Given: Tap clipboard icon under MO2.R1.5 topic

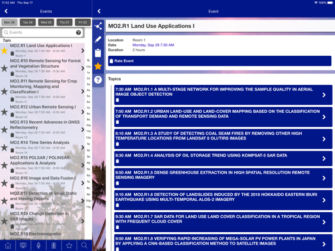Looking at the screenshot, I should pyautogui.click(x=117, y=183).
